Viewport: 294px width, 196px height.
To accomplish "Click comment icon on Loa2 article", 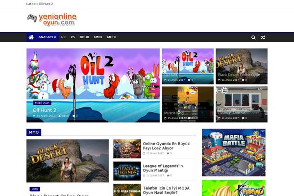I will point(168,153).
